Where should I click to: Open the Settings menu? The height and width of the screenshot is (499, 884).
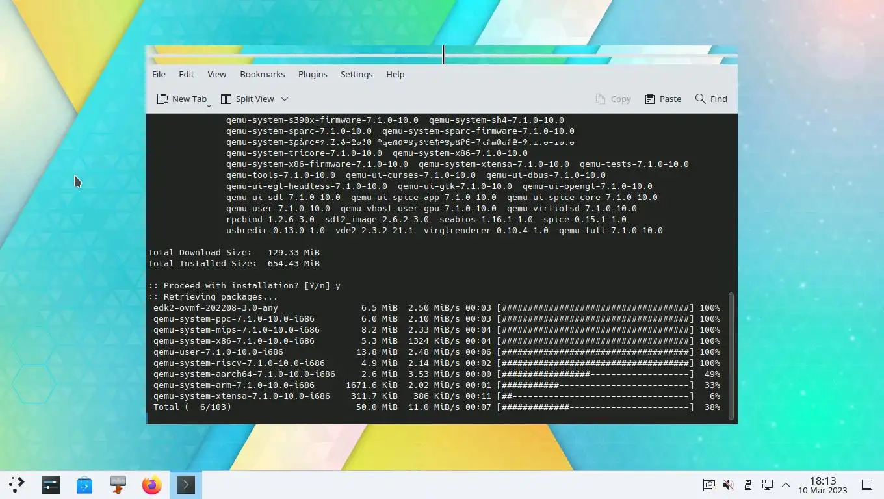point(356,74)
